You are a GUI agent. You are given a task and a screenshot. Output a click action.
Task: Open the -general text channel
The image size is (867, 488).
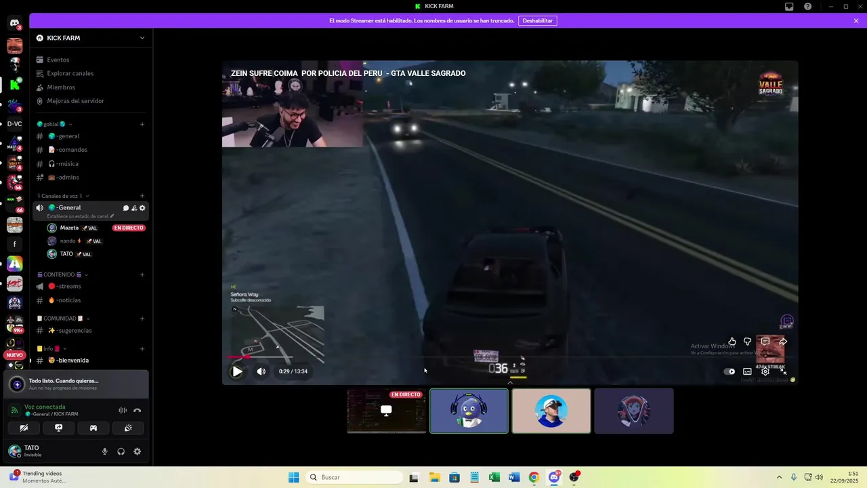point(89,136)
